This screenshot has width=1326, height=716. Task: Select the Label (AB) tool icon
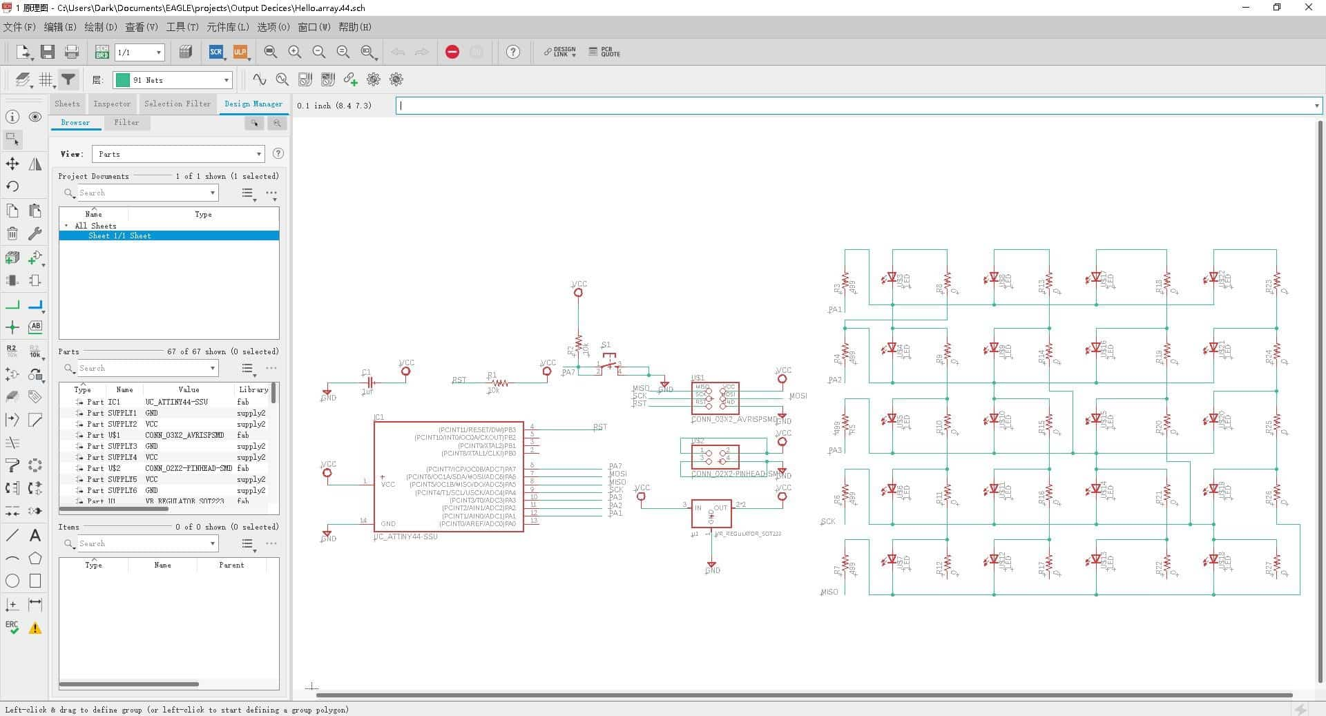point(35,327)
